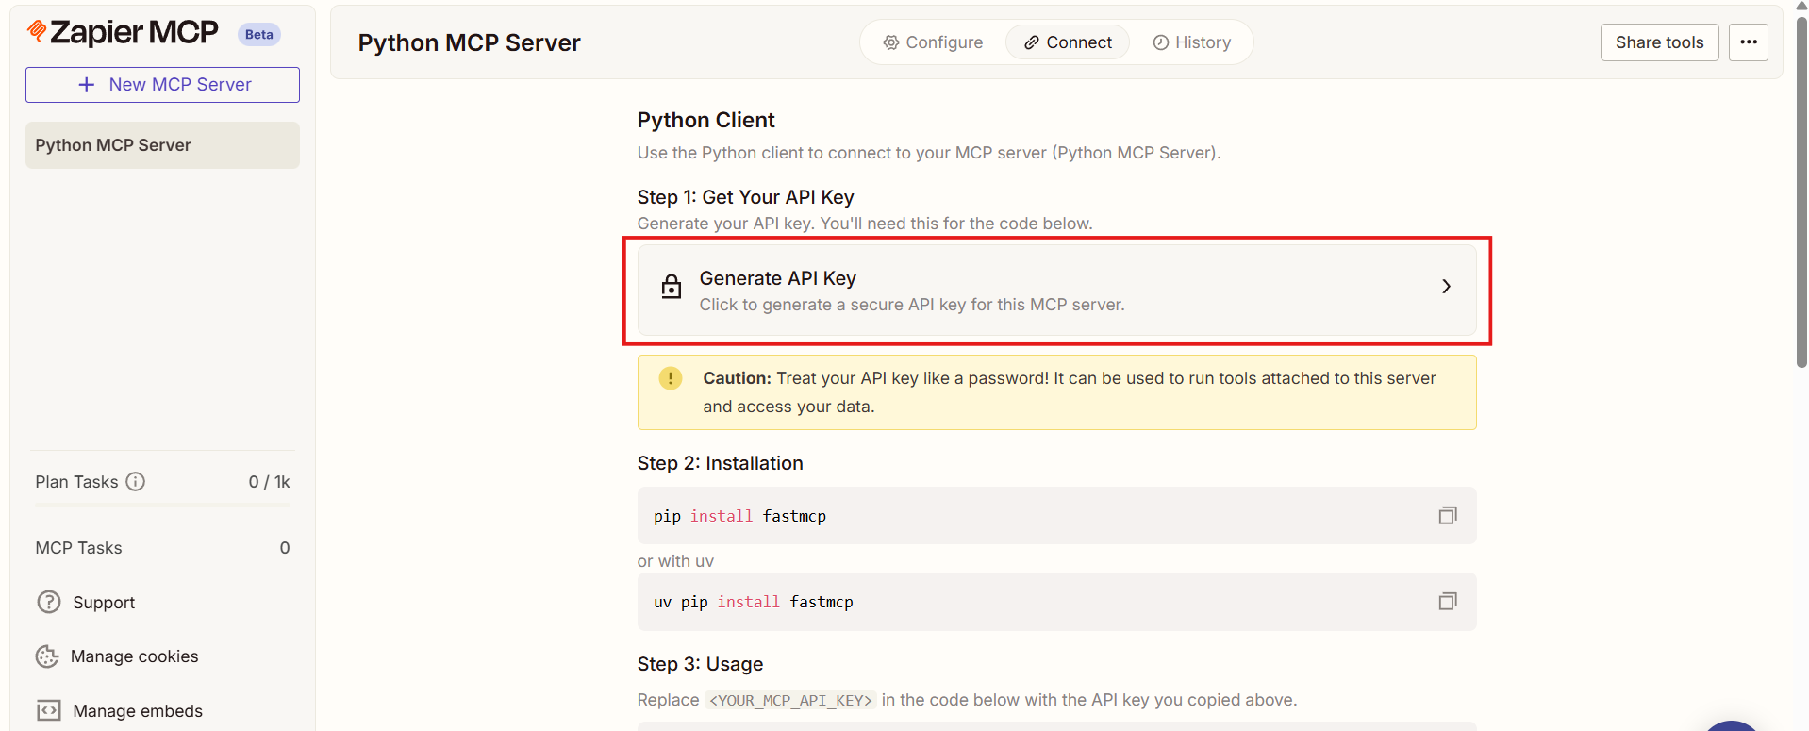
Task: Click the page vertical scrollbar
Action: pos(1801,189)
